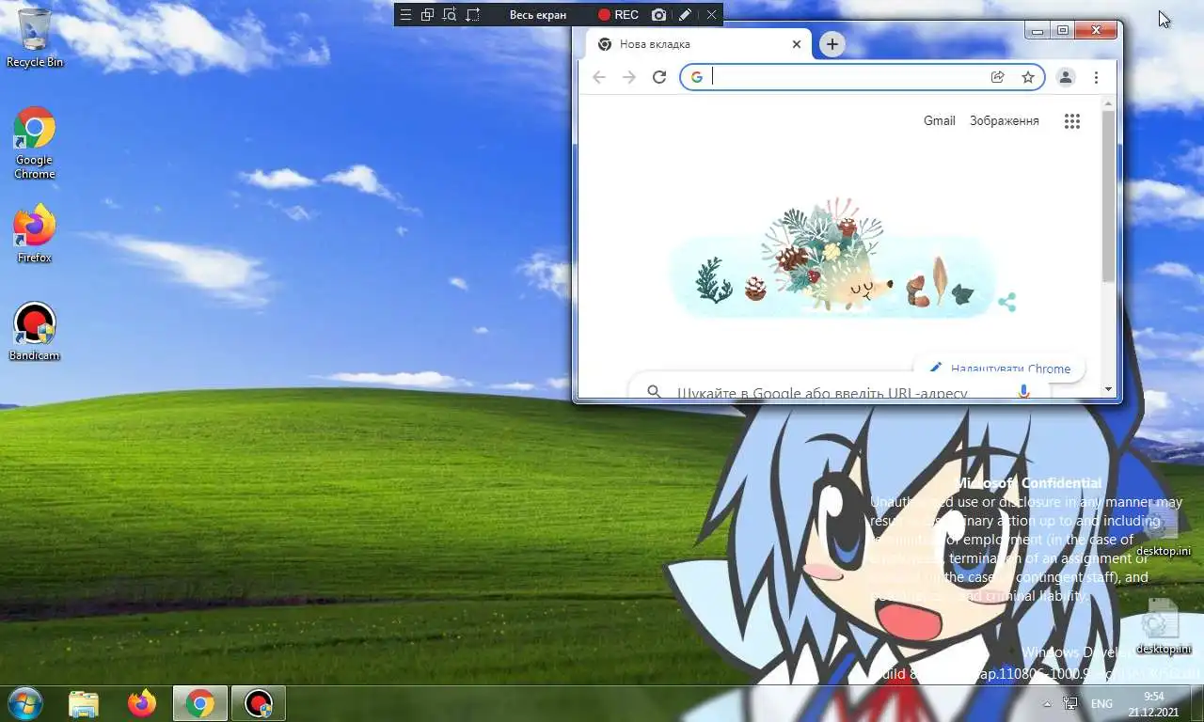Click 'Налаштувати Chrome' customize button

tap(999, 369)
